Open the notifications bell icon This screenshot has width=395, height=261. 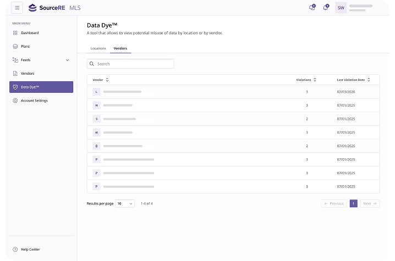coord(326,8)
